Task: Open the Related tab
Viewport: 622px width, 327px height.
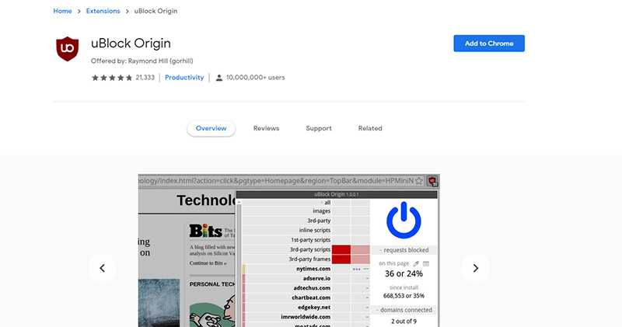Action: (370, 128)
